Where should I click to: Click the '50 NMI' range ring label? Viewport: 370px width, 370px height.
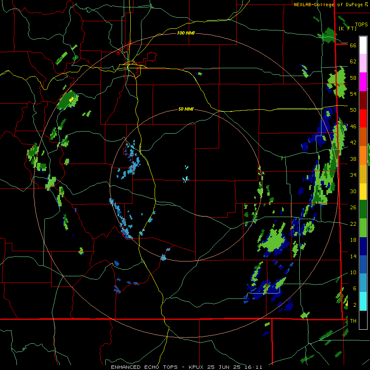pyautogui.click(x=186, y=109)
